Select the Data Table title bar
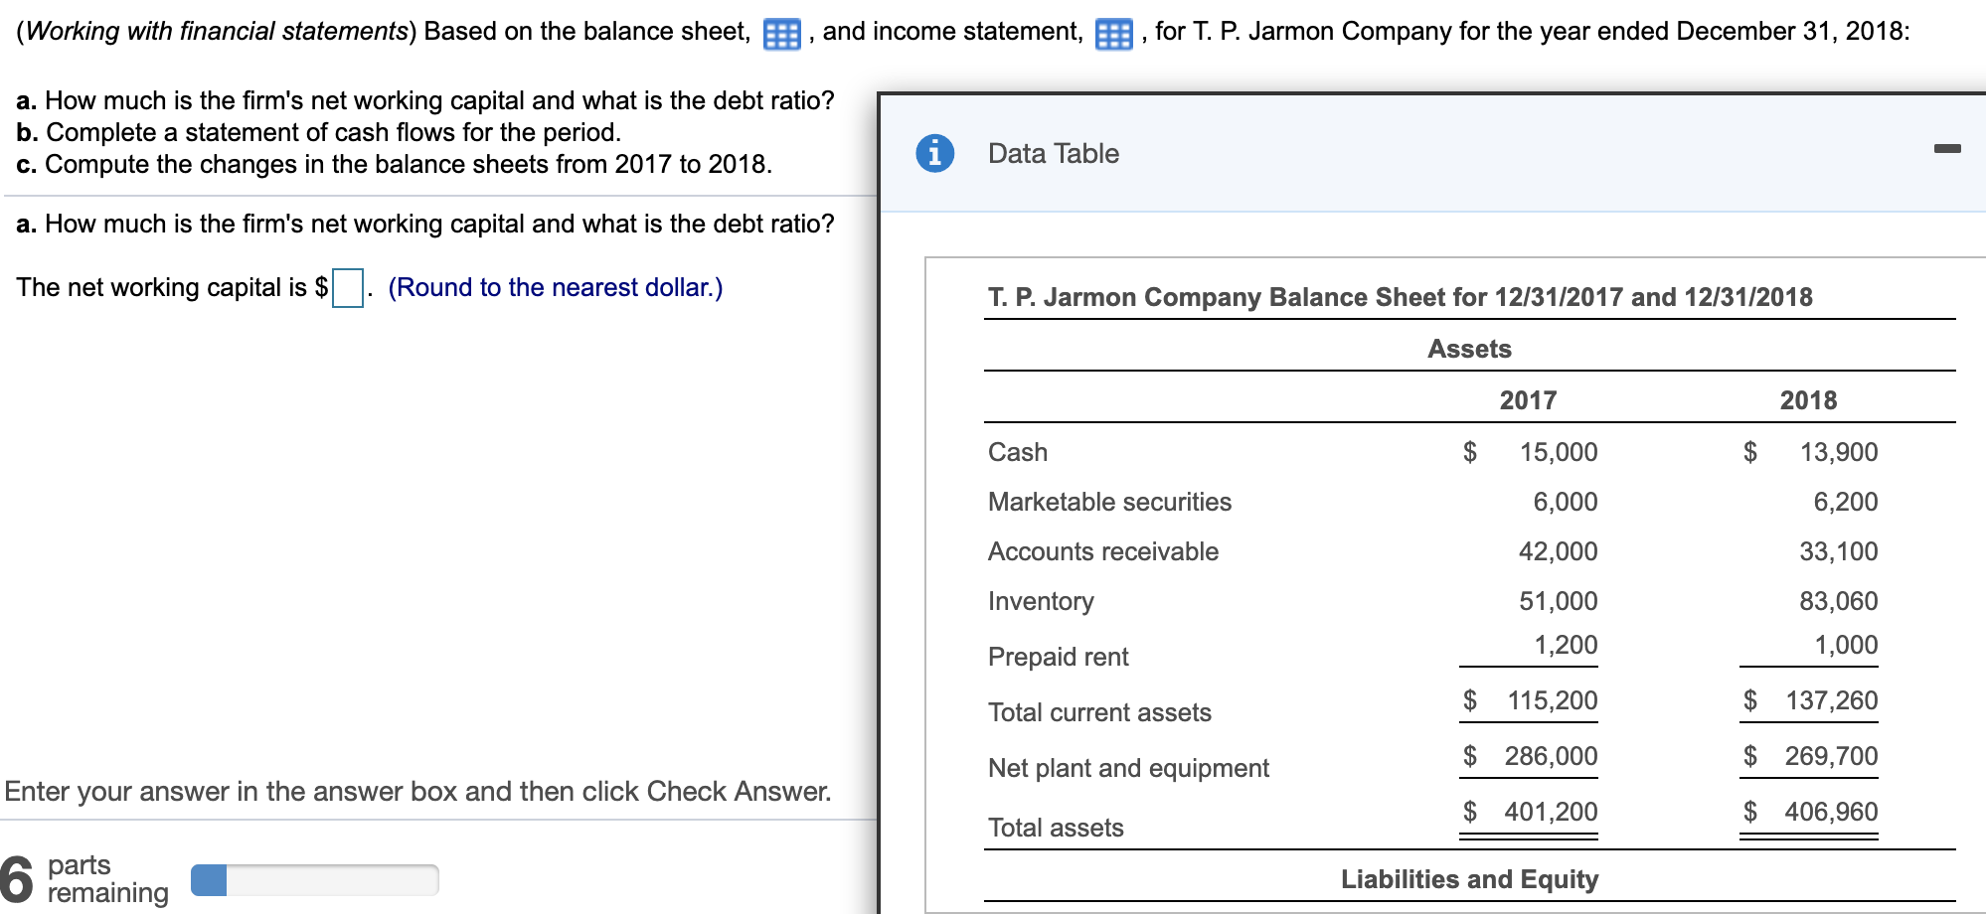1986x914 pixels. coord(1053,153)
